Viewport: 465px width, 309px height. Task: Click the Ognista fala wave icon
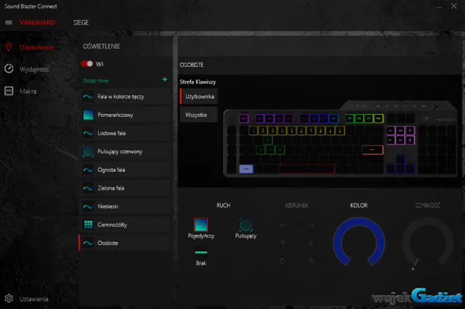click(x=88, y=170)
